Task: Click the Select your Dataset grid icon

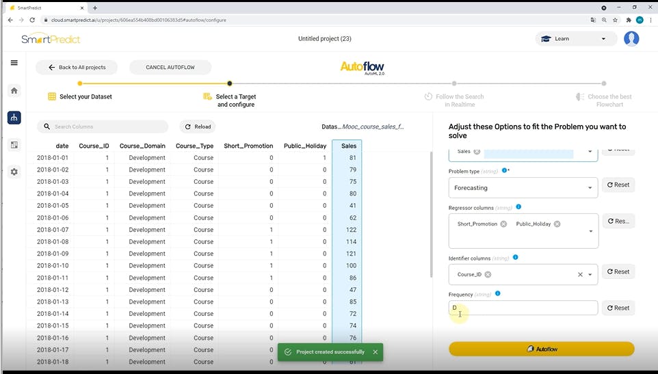Action: [52, 96]
